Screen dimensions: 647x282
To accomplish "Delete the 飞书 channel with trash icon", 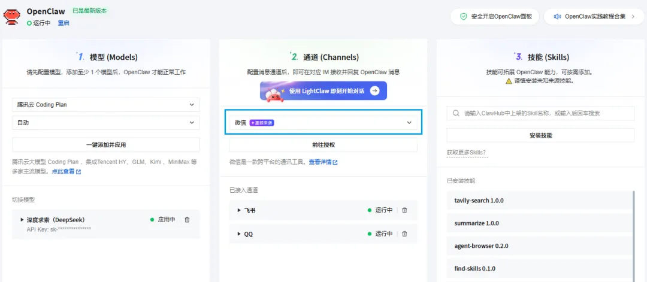I will [404, 210].
